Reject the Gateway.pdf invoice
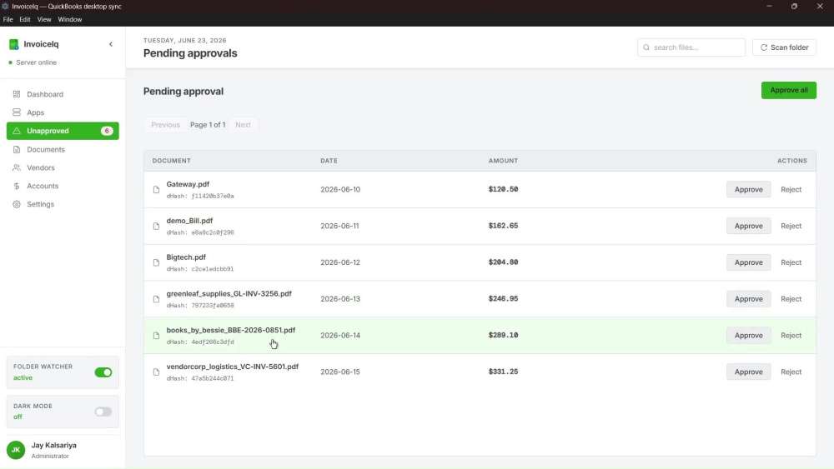 (791, 190)
